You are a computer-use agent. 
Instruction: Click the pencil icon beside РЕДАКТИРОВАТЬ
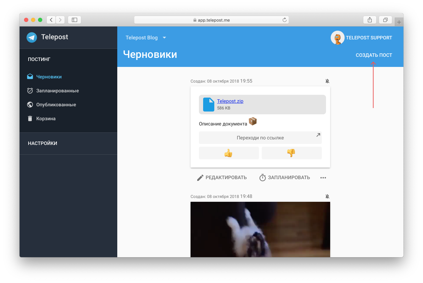200,177
